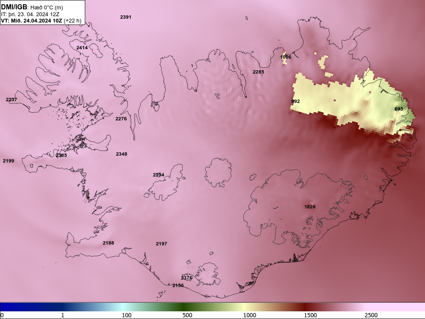Click the 2500 tick label on the legend
The image size is (425, 319).
[x=371, y=315]
